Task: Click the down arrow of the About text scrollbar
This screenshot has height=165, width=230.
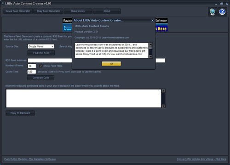Action: [x=151, y=56]
